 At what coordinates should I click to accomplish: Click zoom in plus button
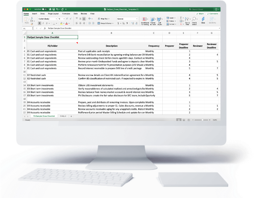coord(210,120)
